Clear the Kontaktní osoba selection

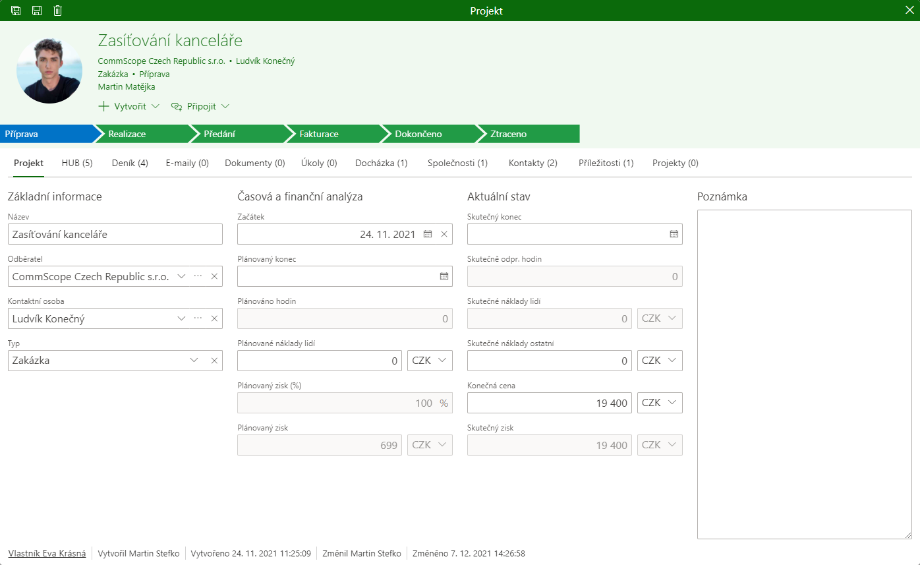214,318
